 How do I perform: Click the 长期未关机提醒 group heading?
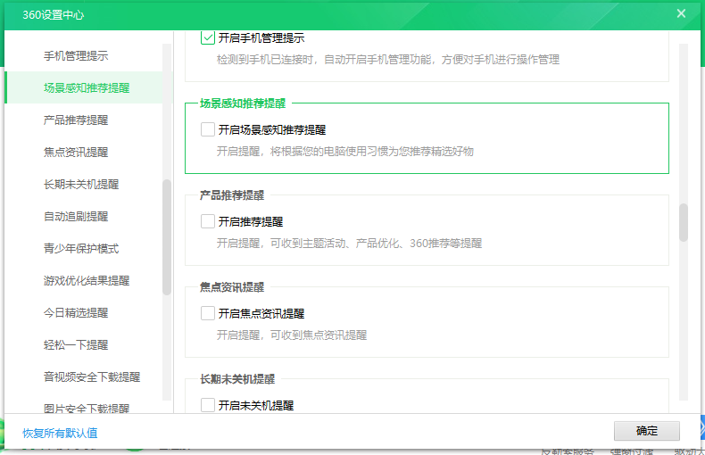pyautogui.click(x=237, y=379)
